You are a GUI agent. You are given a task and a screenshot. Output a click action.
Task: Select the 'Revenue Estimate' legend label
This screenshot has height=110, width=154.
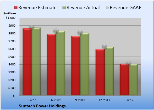click(x=37, y=8)
